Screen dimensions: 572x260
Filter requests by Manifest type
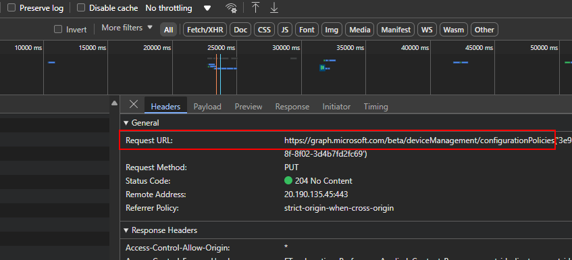(x=396, y=30)
